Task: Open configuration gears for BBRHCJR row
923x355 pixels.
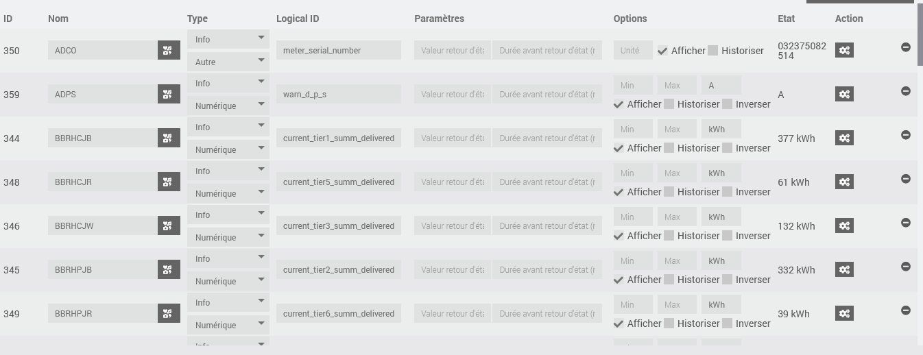Action: (844, 182)
